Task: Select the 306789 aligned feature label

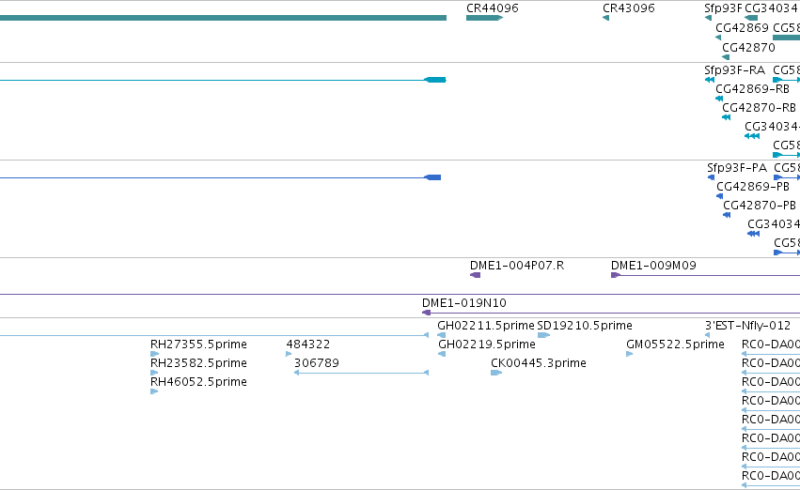Action: (316, 363)
